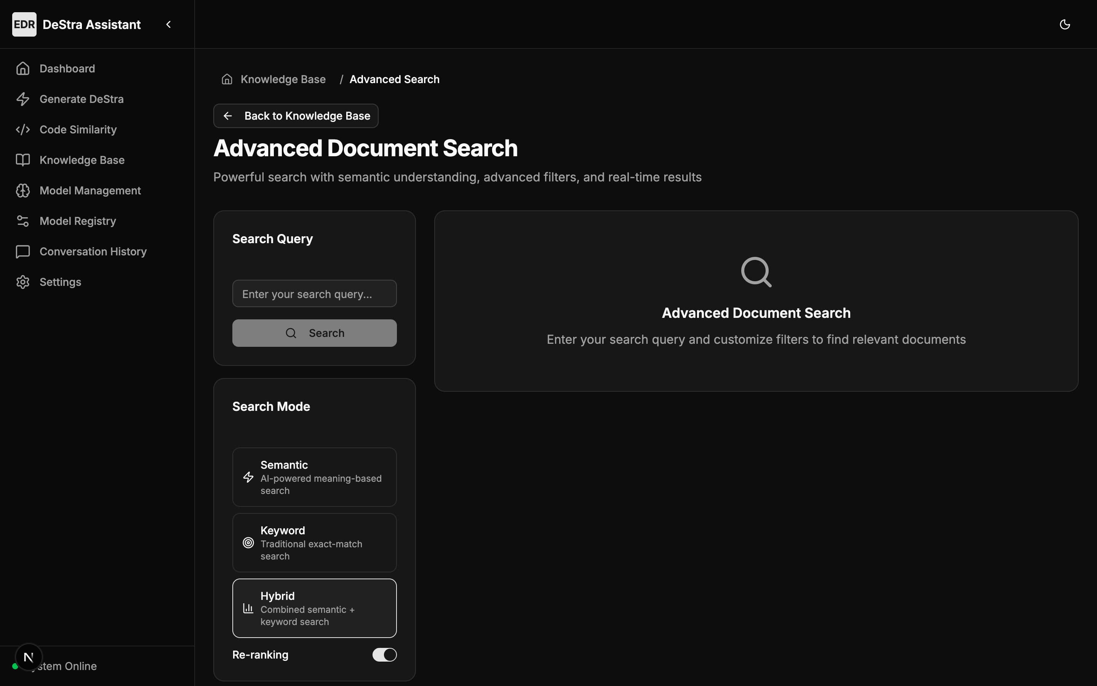This screenshot has height=686, width=1097.
Task: Click the Generate DeStra lightning icon
Action: tap(23, 99)
